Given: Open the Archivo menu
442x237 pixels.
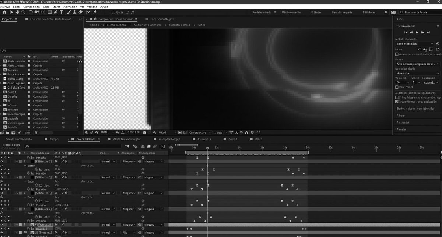Looking at the screenshot, I should [x=5, y=7].
